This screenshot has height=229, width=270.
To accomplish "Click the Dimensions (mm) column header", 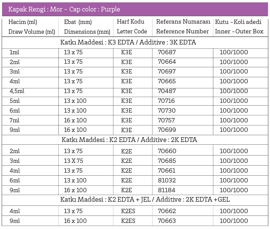I will [x=87, y=31].
